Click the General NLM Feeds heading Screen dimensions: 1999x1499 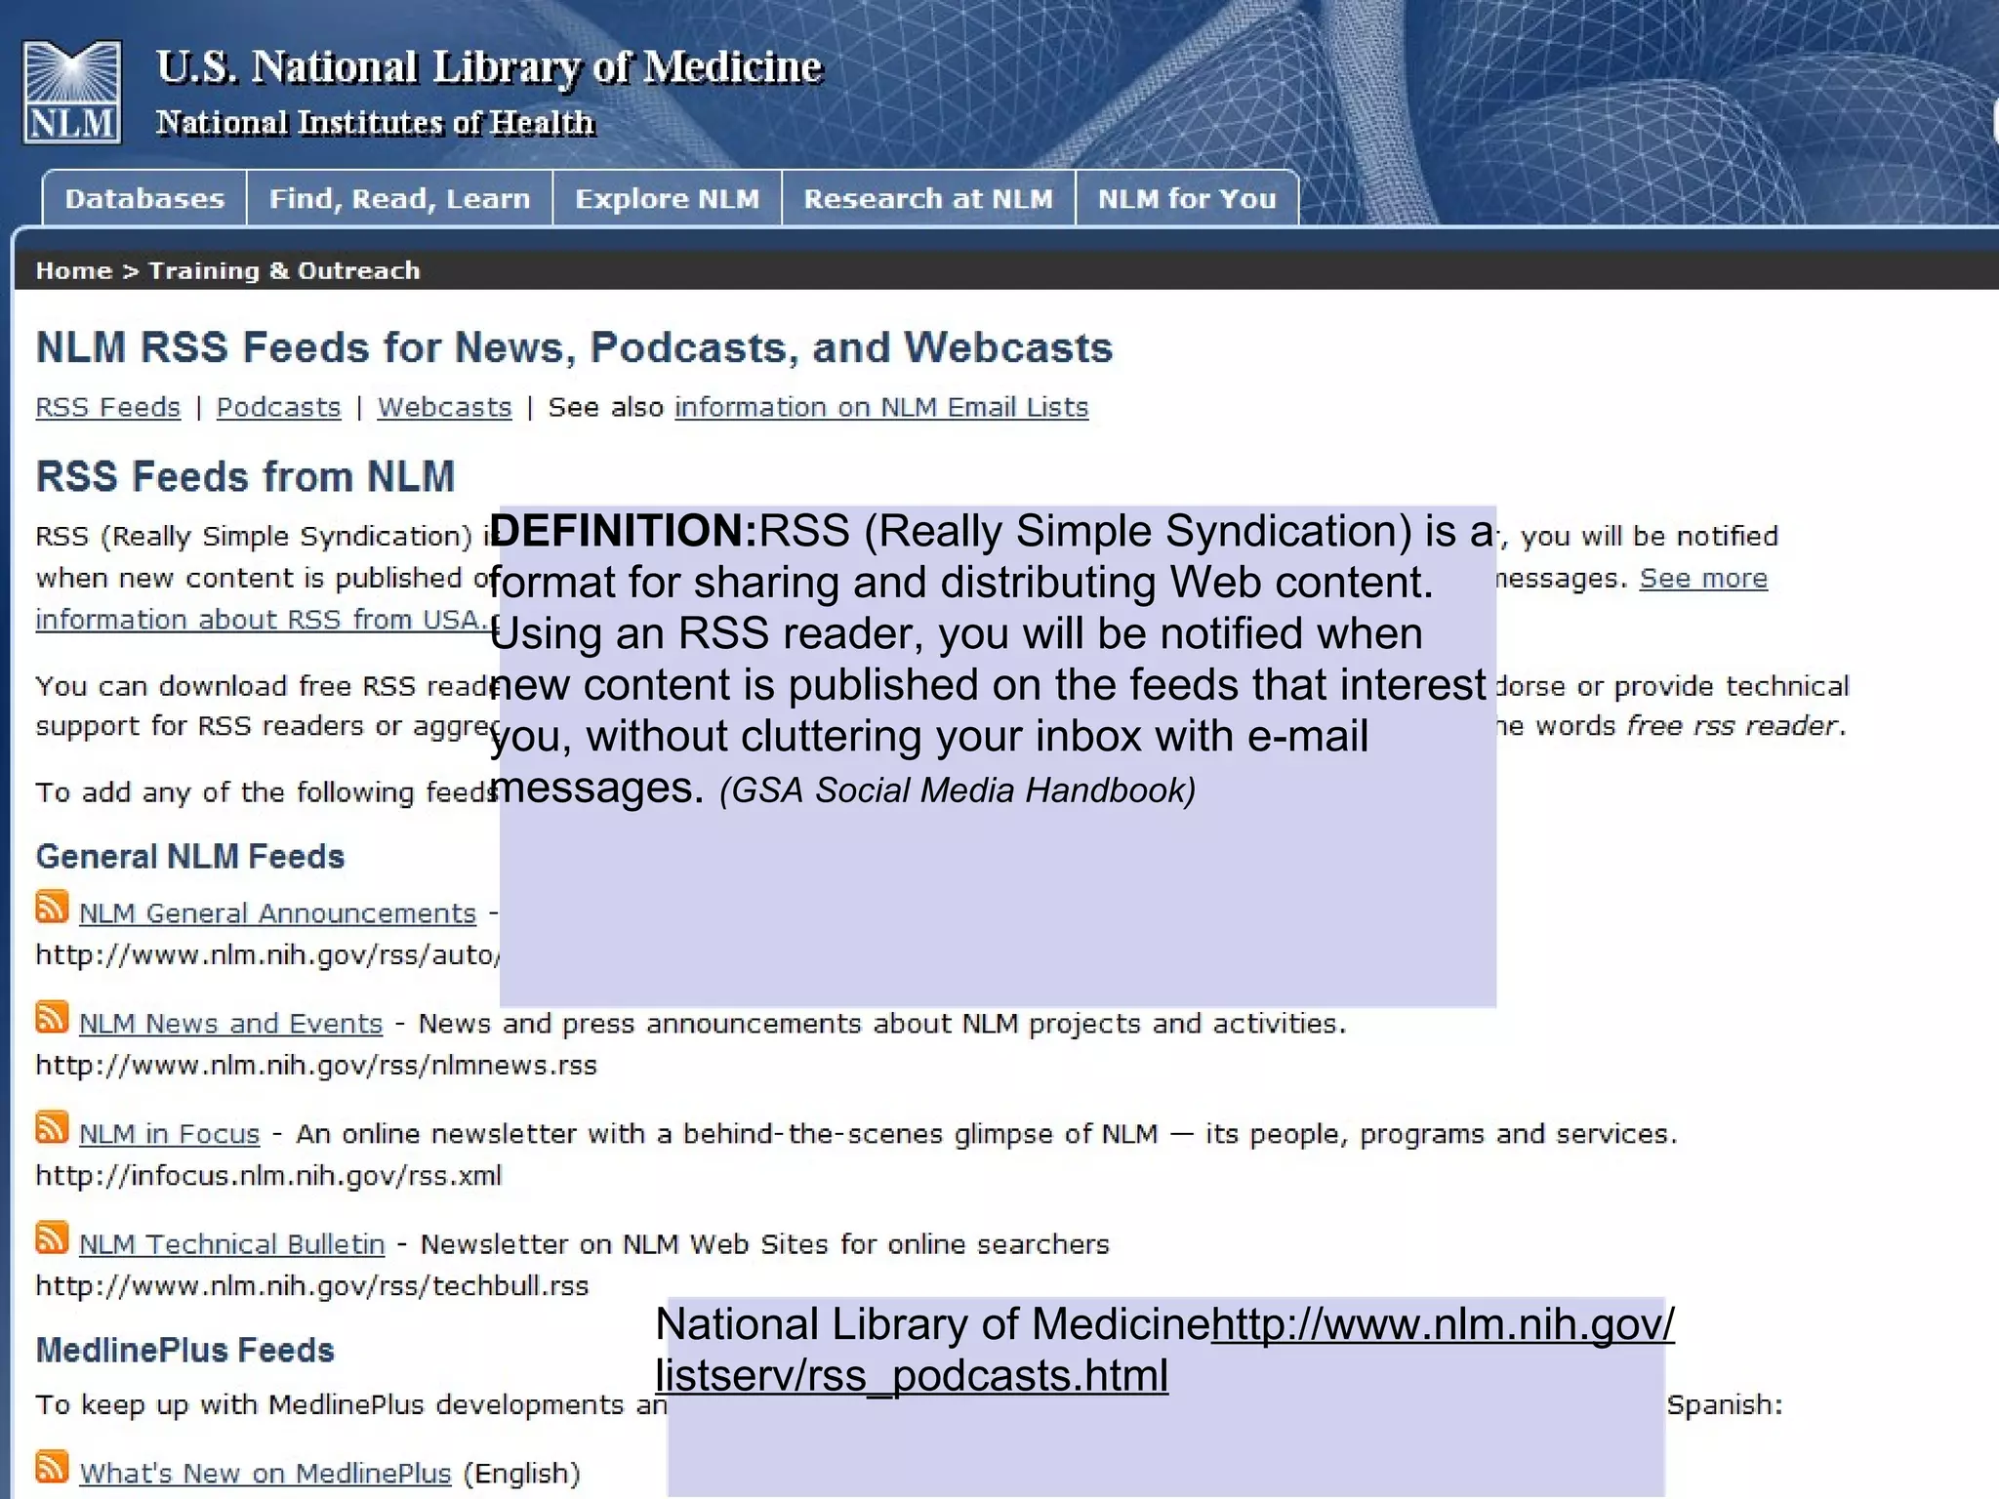tap(190, 857)
